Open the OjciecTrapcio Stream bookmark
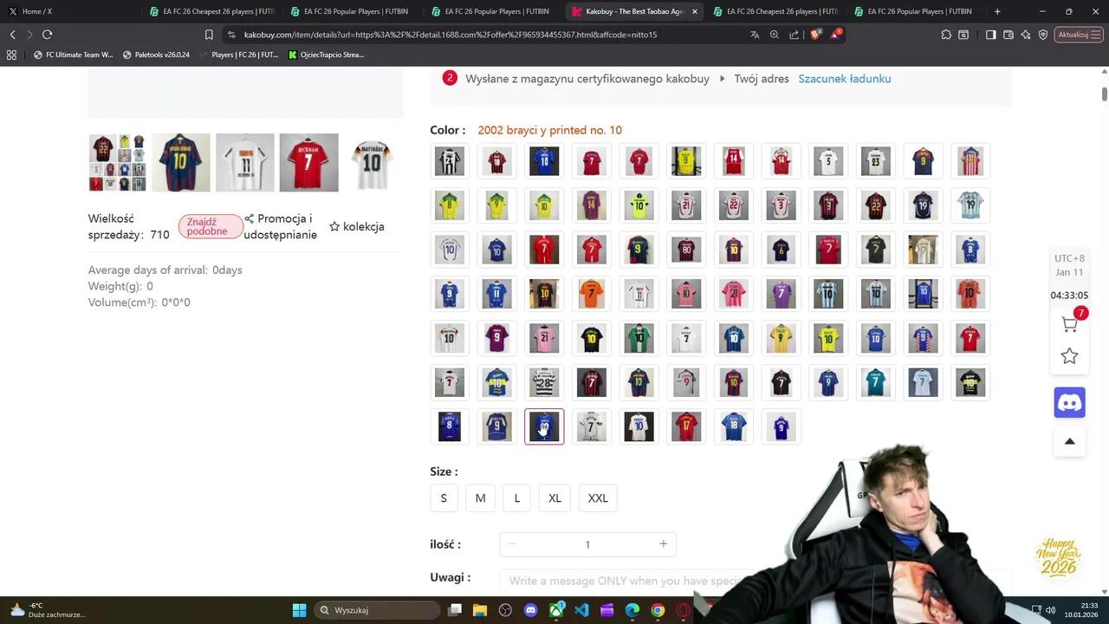The width and height of the screenshot is (1109, 624). tap(326, 55)
